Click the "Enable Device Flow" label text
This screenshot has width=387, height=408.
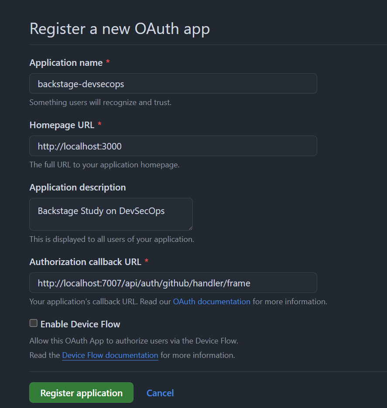[x=80, y=324]
